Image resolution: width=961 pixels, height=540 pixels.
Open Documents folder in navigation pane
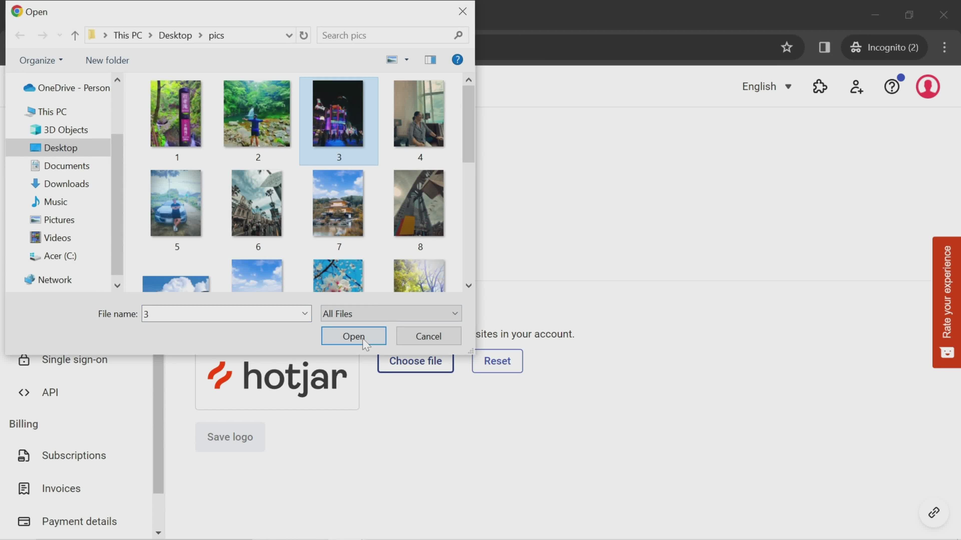[60, 165]
